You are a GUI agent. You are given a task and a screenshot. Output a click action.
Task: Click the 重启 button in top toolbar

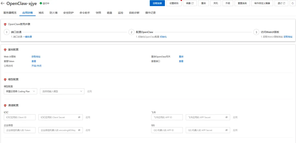(203, 3)
